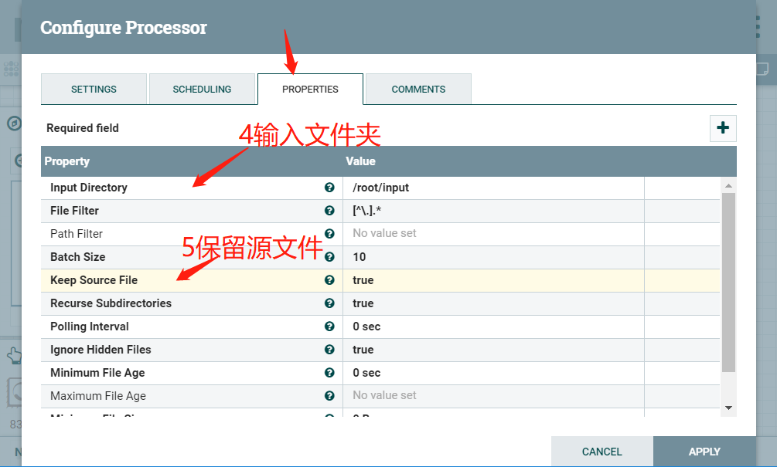Open the COMMENTS tab
777x467 pixels.
418,89
